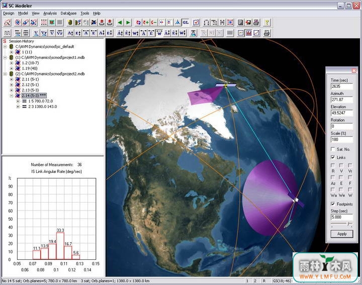
Task: Click the Elevation field showing 49.5247
Action: (x=342, y=113)
